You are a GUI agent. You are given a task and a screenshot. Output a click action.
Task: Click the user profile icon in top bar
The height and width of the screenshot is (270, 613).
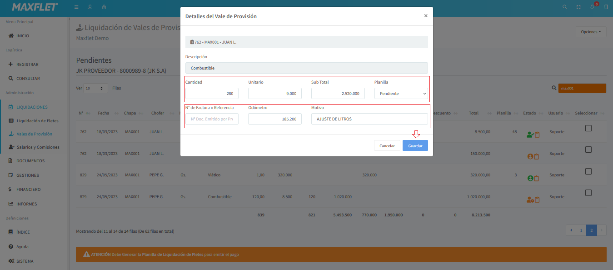click(x=90, y=7)
